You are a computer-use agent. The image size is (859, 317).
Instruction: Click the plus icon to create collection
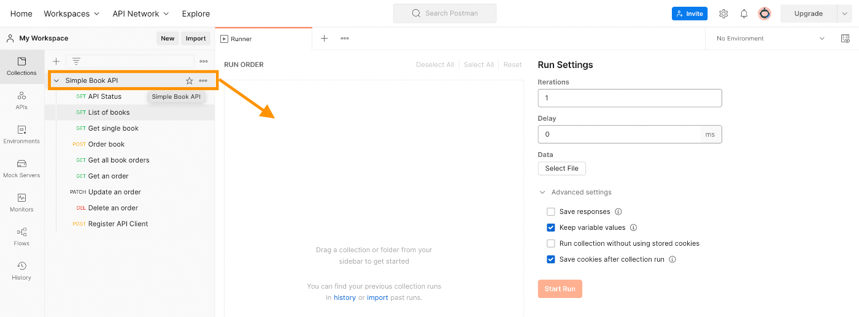[56, 61]
